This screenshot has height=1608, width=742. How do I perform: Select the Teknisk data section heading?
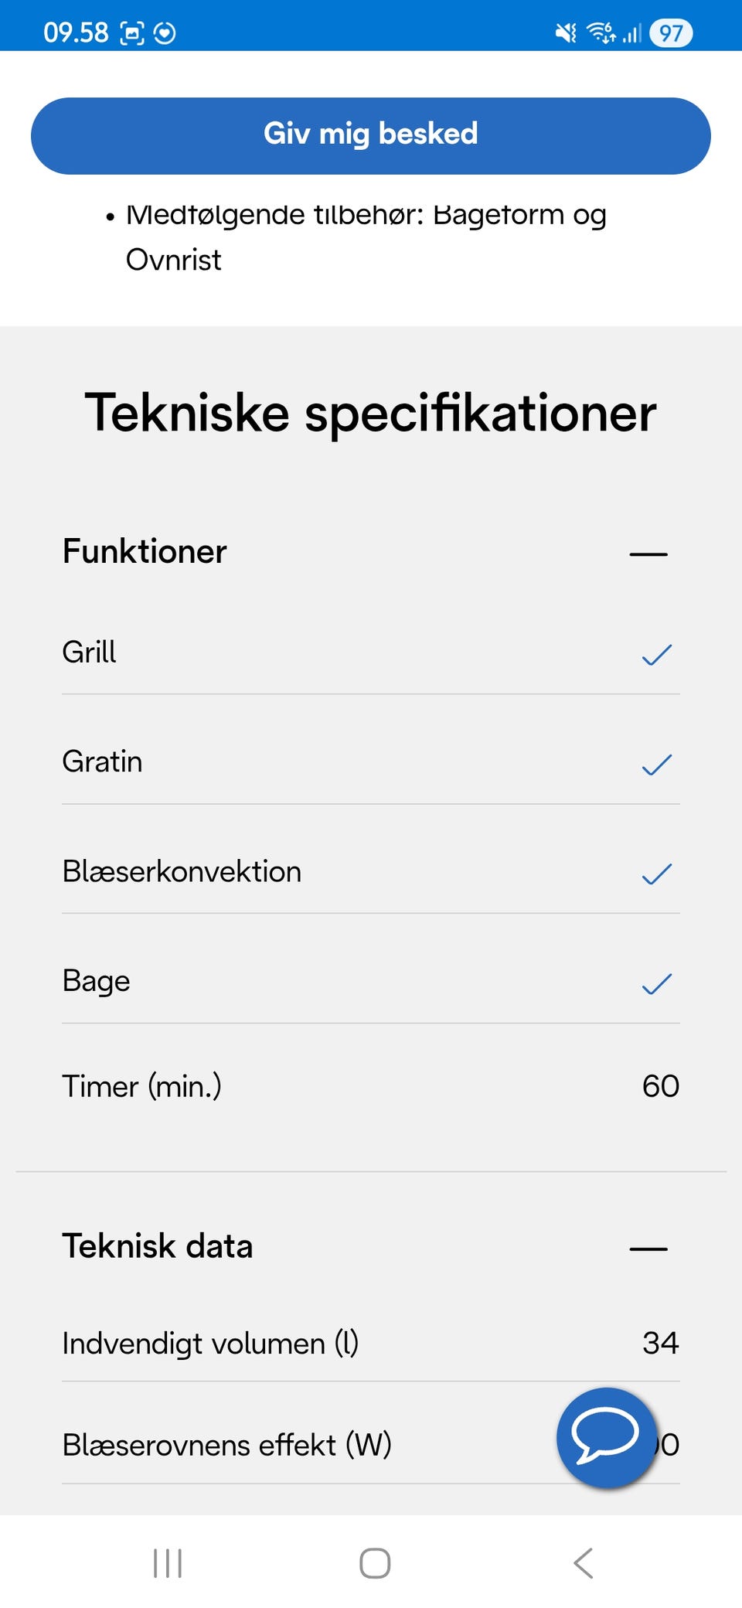pos(158,1246)
